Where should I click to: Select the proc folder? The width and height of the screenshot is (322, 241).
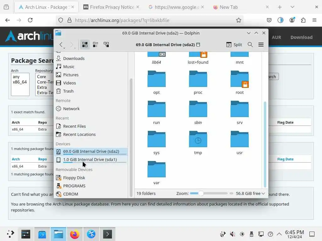click(x=198, y=82)
